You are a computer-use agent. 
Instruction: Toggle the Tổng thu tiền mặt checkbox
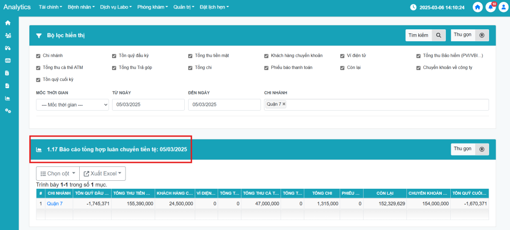pos(190,56)
